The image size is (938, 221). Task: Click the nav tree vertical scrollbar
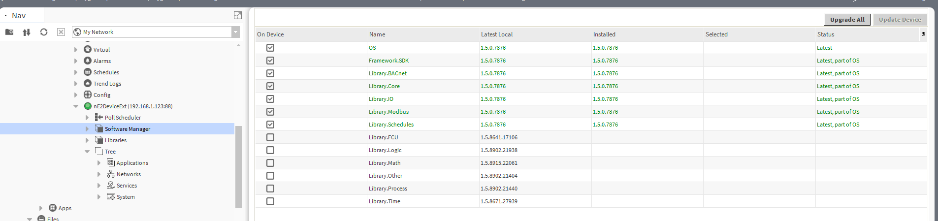pyautogui.click(x=238, y=167)
